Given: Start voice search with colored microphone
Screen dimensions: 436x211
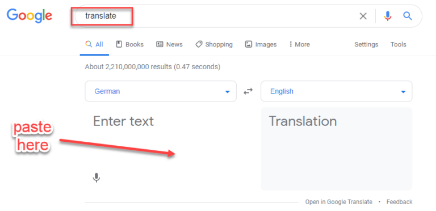Looking at the screenshot, I should [388, 16].
